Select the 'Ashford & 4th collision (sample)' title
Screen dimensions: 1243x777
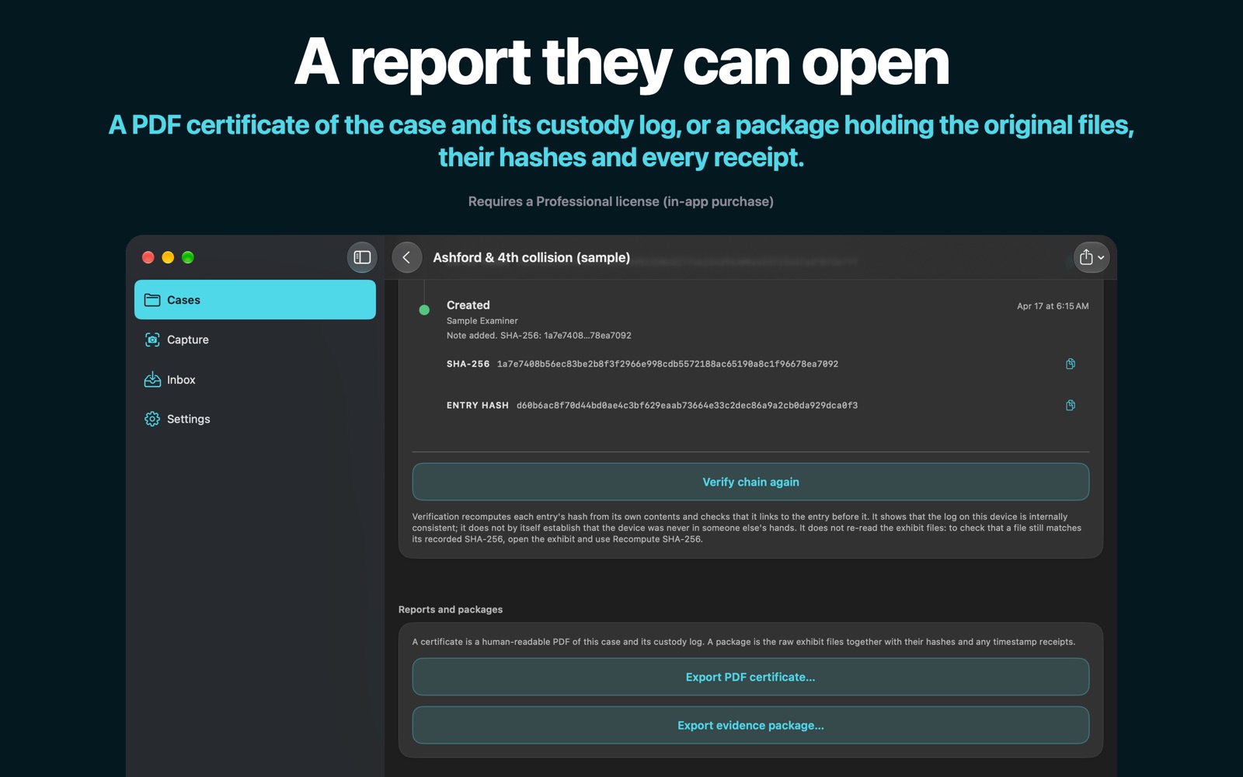click(531, 257)
